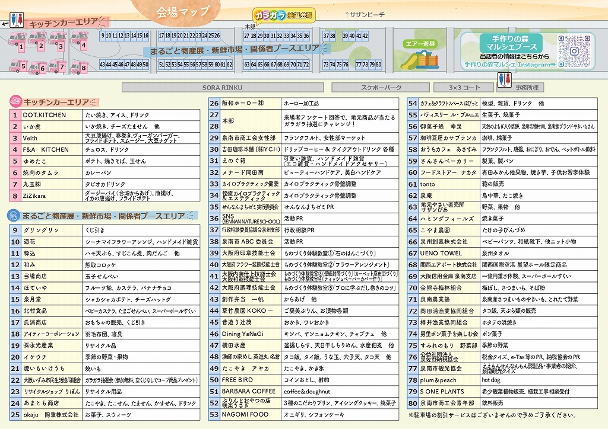
Task: Click kitchen car number 7 on the map
Action: tap(58, 66)
